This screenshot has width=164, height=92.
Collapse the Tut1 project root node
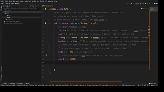(x=3, y=8)
